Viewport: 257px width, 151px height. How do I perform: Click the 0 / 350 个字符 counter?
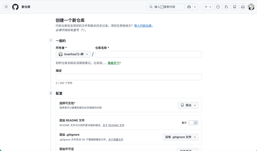(64, 83)
